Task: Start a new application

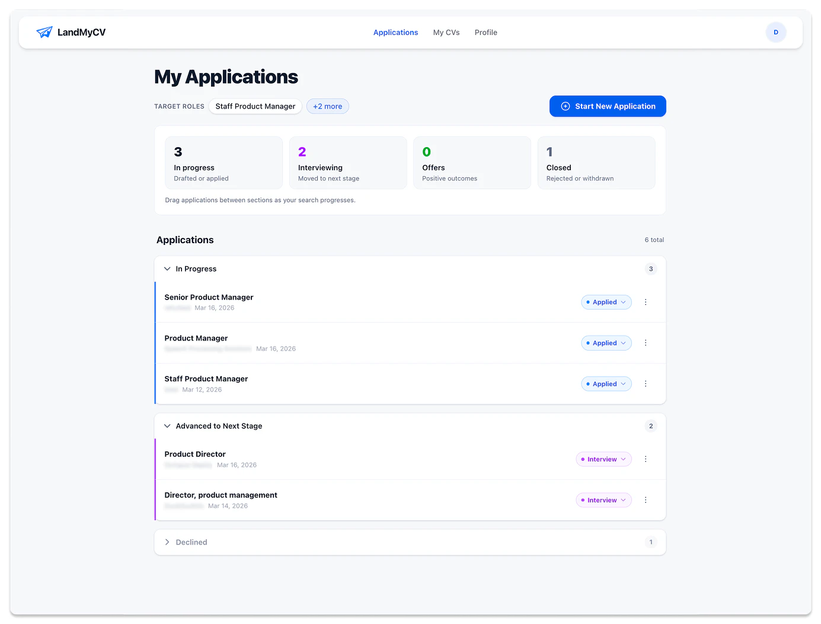Action: tap(608, 106)
